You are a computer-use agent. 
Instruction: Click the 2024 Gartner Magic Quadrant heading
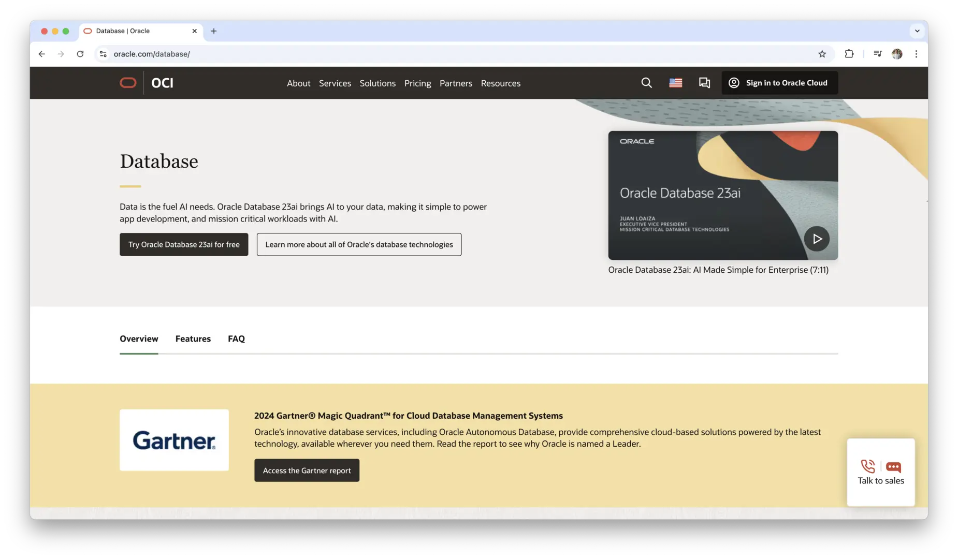click(x=408, y=416)
